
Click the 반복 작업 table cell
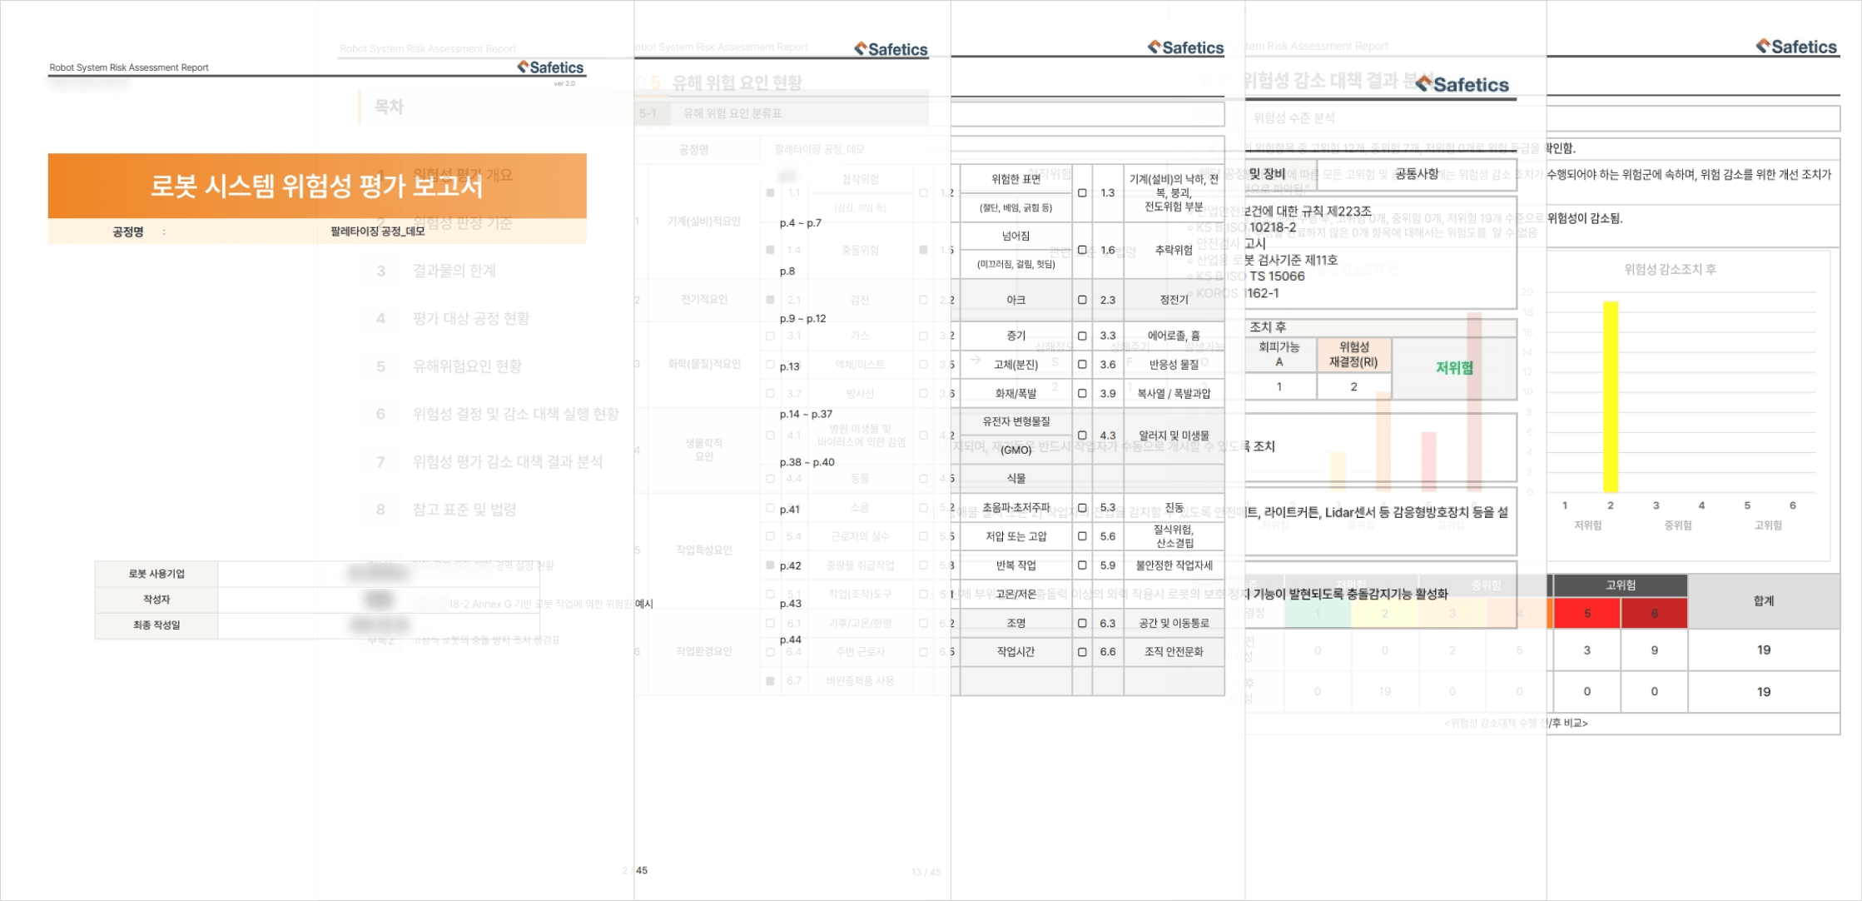(1015, 565)
